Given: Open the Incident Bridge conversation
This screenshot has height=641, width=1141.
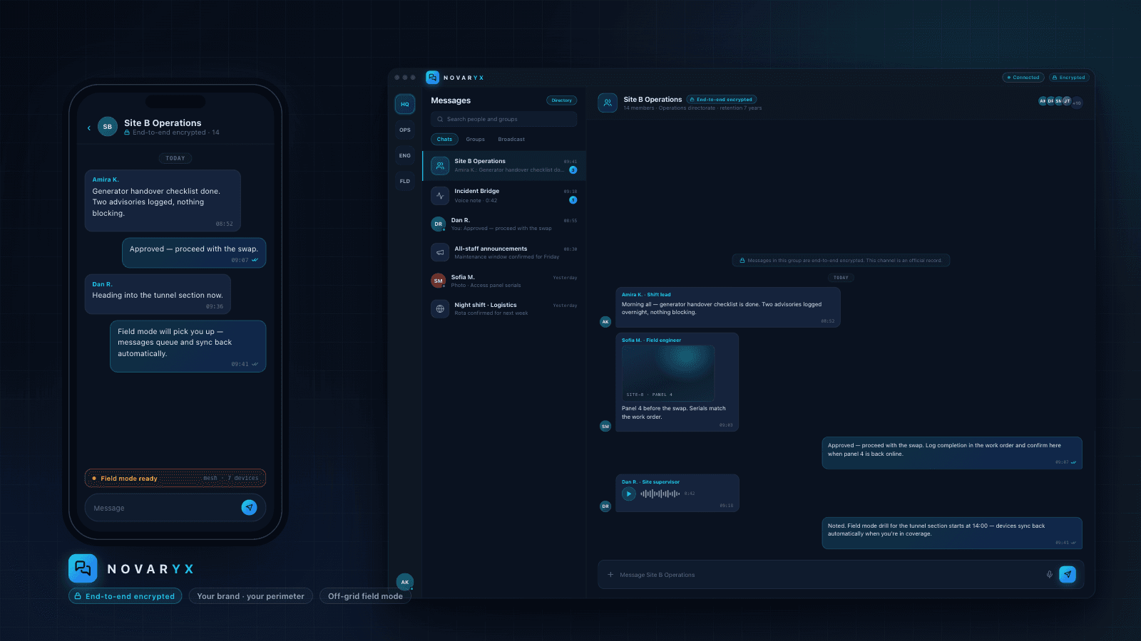Looking at the screenshot, I should coord(504,195).
